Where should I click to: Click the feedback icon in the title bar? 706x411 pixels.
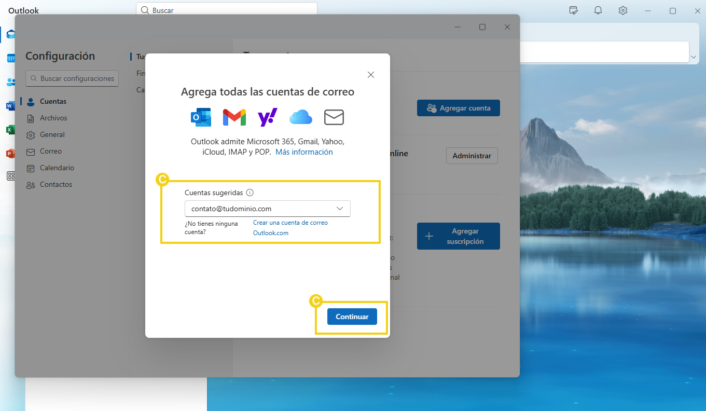point(573,10)
